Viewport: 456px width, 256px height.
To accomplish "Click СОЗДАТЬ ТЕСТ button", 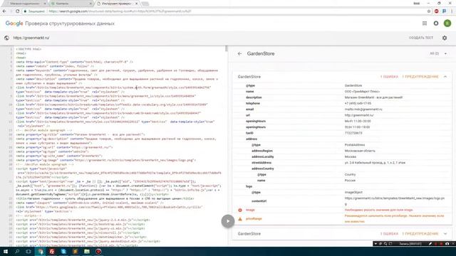I will click(421, 38).
